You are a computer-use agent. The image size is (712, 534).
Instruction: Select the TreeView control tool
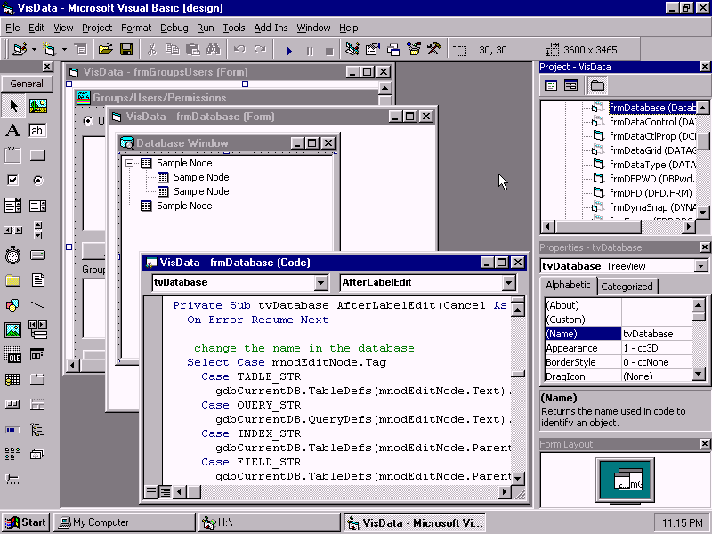[x=37, y=429]
